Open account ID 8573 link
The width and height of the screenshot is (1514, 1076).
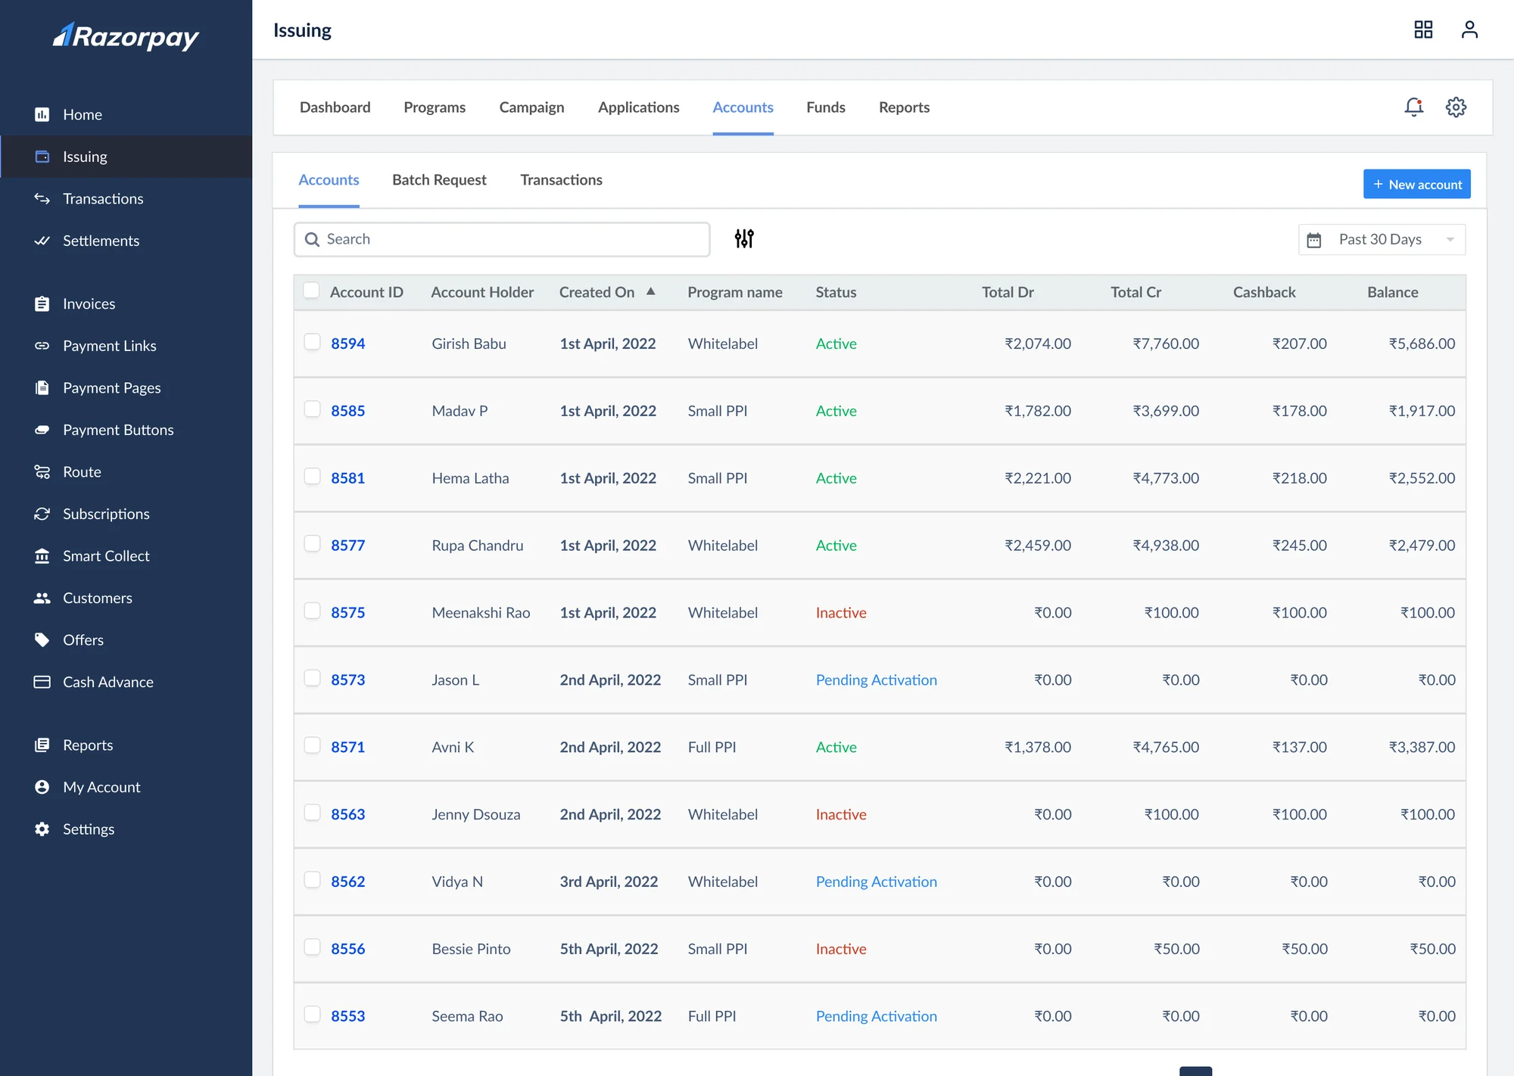347,679
